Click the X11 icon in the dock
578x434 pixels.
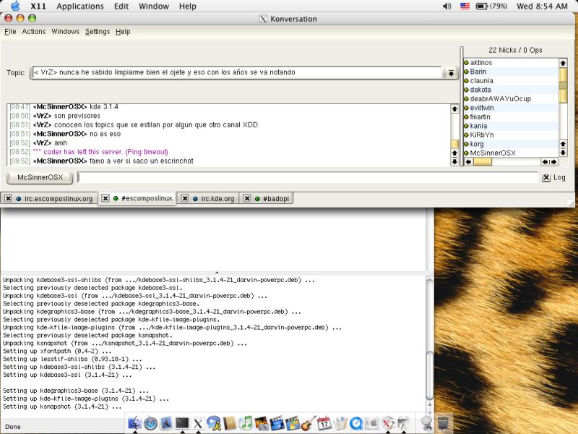(x=198, y=423)
